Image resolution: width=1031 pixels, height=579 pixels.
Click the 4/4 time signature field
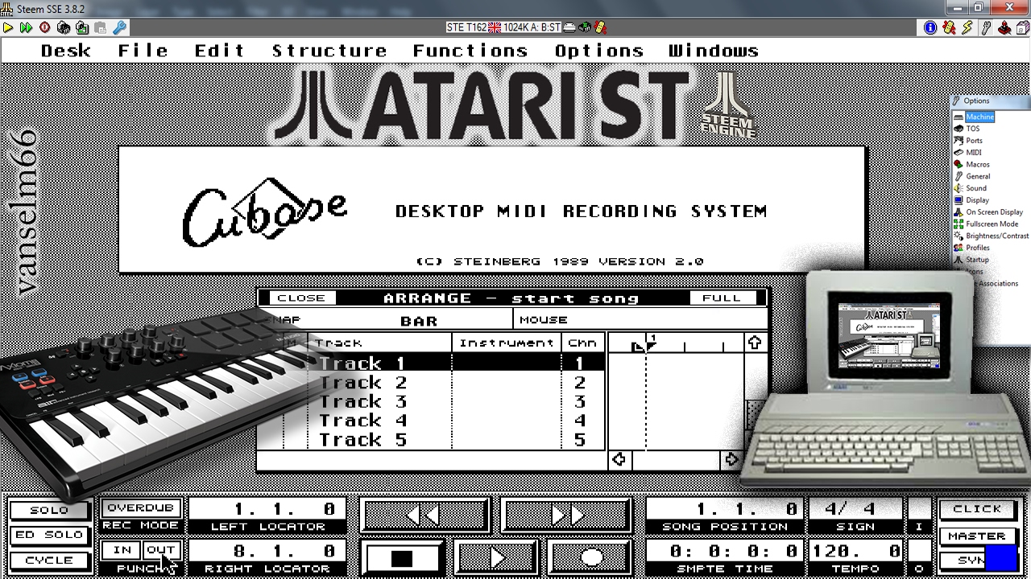click(855, 509)
